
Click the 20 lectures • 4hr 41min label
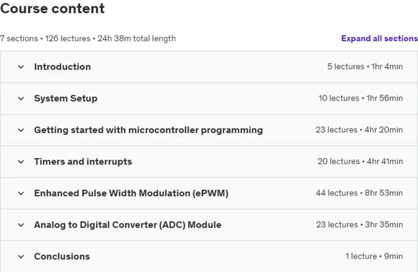tap(360, 161)
